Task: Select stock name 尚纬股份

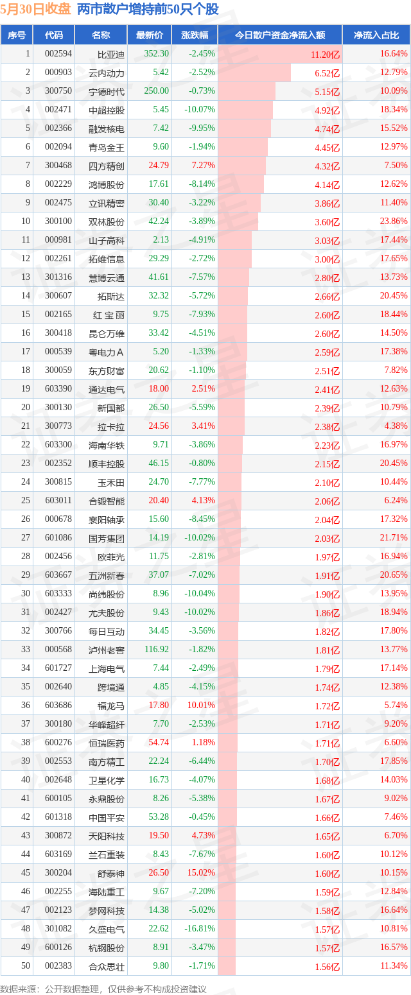Action: pos(107,594)
